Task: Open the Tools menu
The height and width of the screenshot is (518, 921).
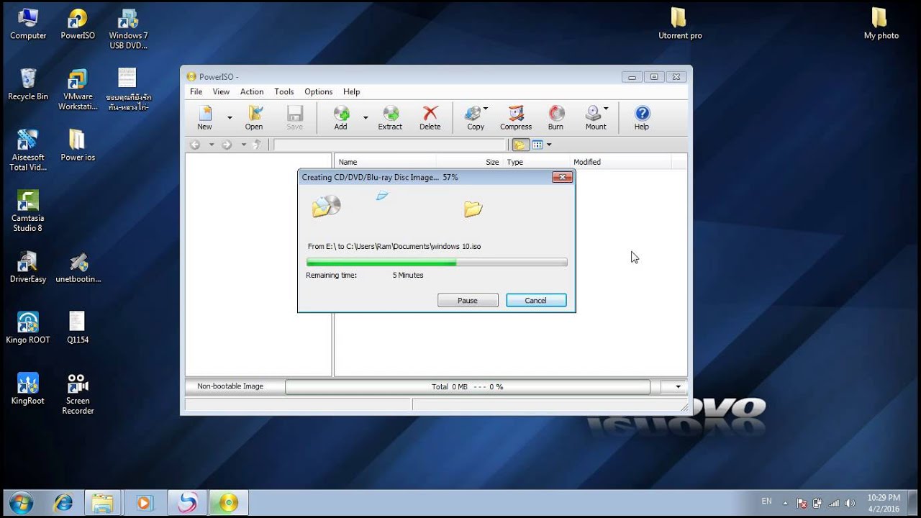Action: (284, 91)
